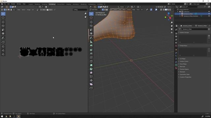The width and height of the screenshot is (211, 118).
Task: Select the 3D viewport Rotate tool
Action: [x=91, y=26]
